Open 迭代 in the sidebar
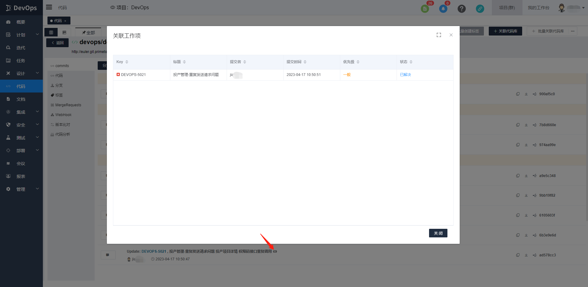This screenshot has width=588, height=287. [x=21, y=48]
